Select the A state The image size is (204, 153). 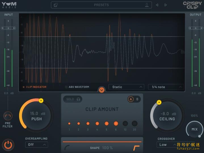click(x=131, y=99)
